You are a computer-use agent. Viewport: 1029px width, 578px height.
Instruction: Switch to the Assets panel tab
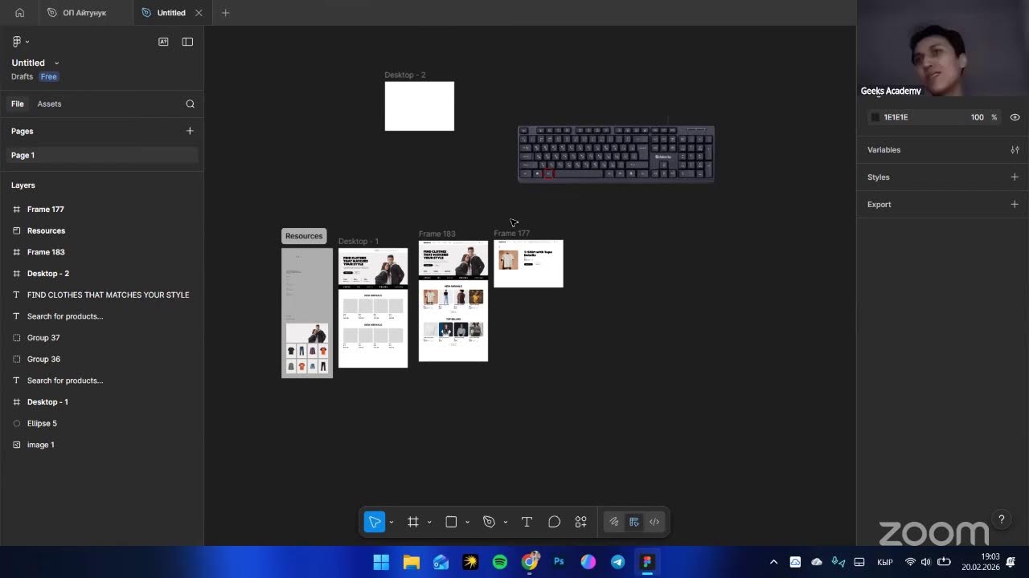coord(49,104)
